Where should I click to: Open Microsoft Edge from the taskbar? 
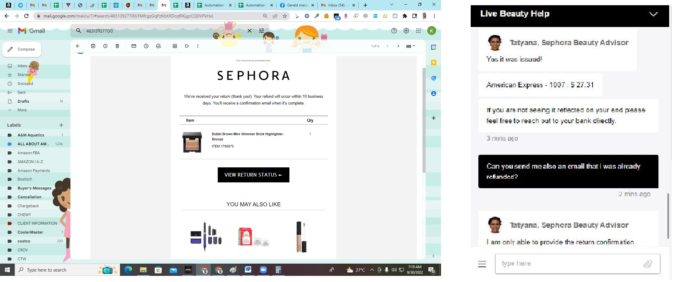click(x=128, y=270)
